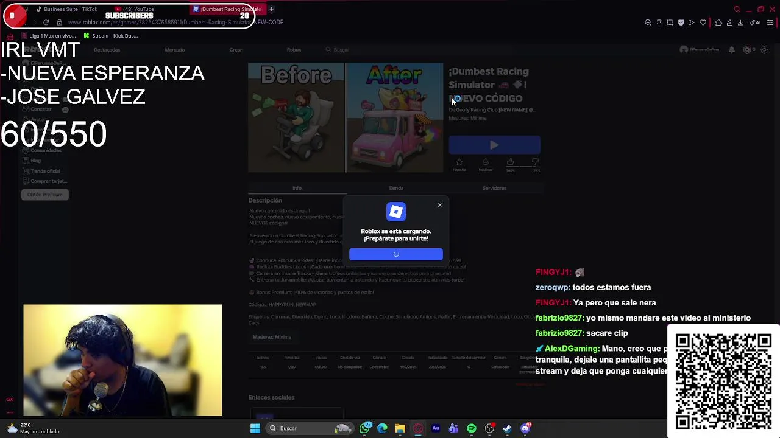Viewport: 780px width, 438px height.
Task: Click the snapshot icon in browser toolbar
Action: click(x=670, y=23)
